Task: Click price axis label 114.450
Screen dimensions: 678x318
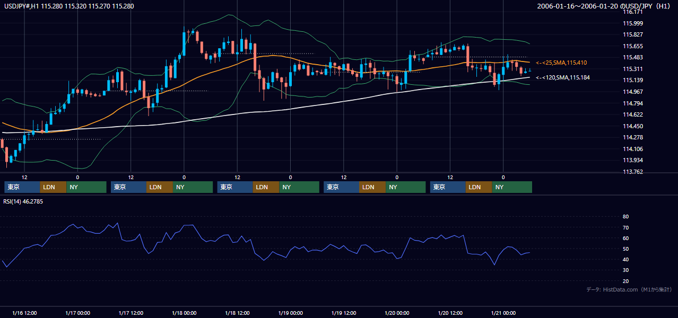Action: pyautogui.click(x=632, y=126)
